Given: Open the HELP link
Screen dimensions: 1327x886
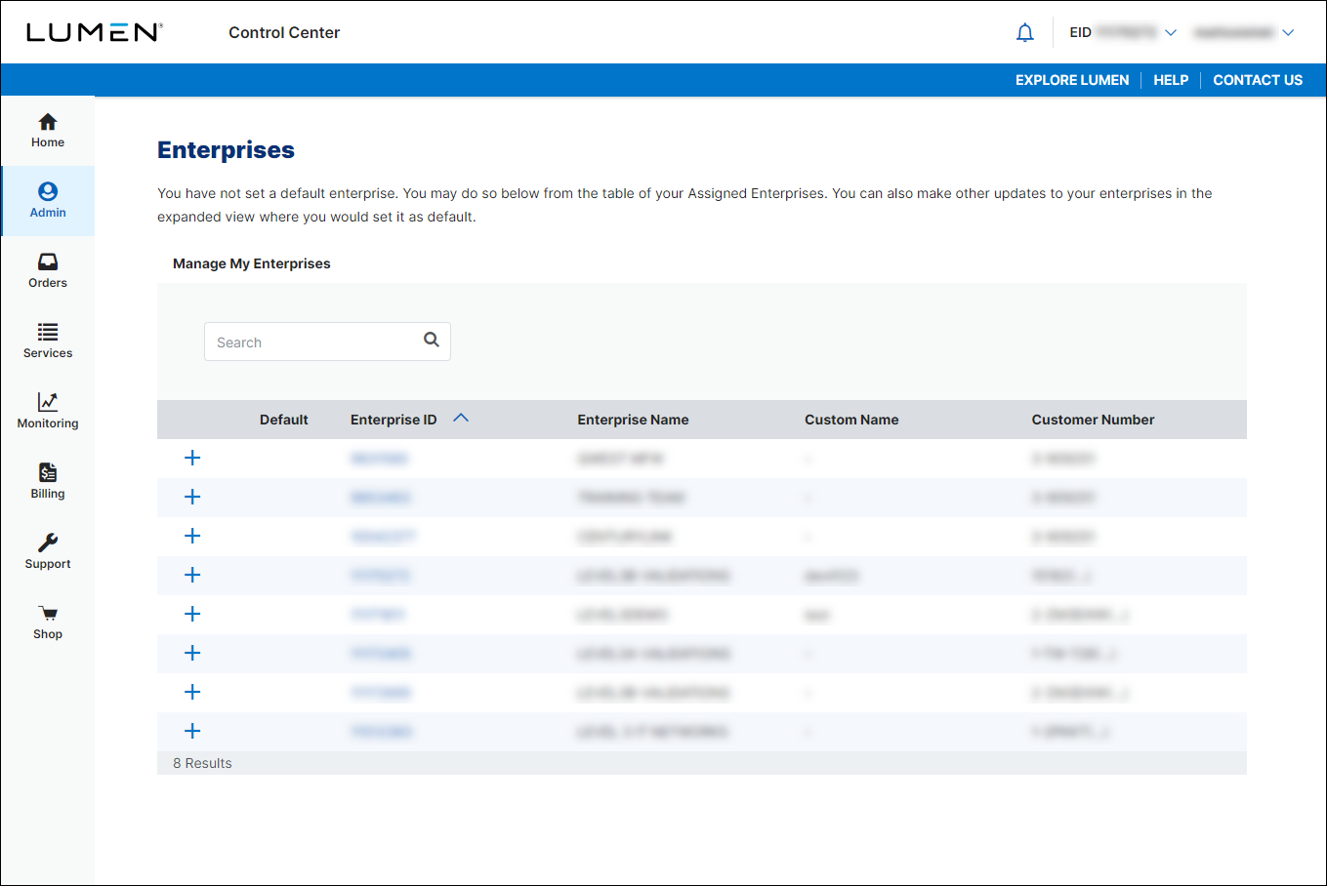Looking at the screenshot, I should pyautogui.click(x=1171, y=80).
